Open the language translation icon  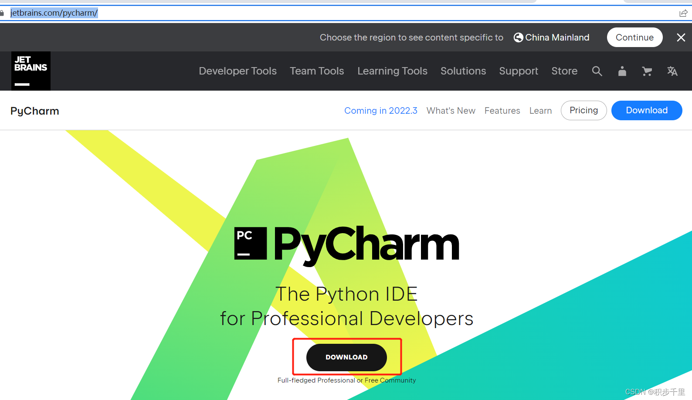(672, 71)
